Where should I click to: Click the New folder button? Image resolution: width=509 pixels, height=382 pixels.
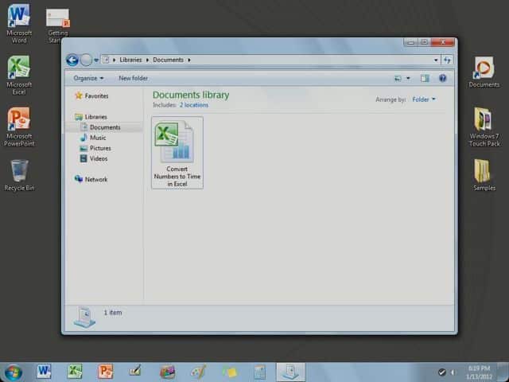pos(133,78)
